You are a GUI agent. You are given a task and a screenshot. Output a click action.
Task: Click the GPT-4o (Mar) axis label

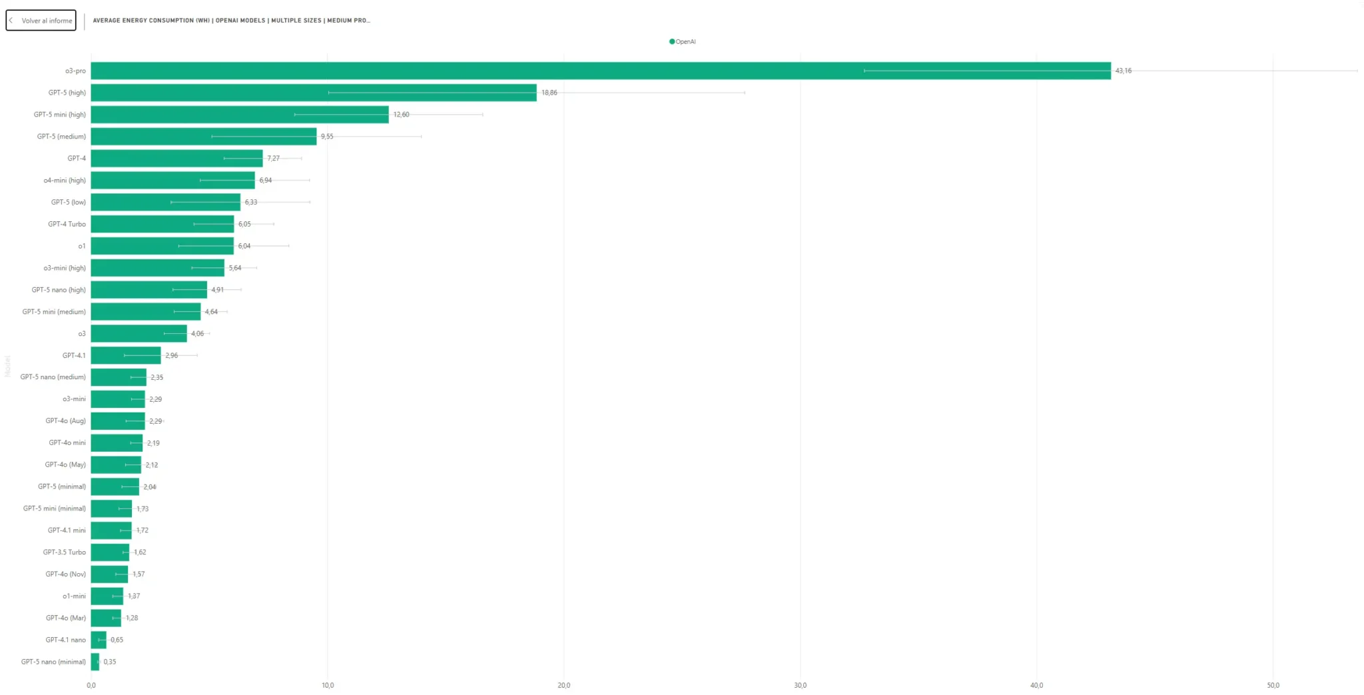pos(65,618)
